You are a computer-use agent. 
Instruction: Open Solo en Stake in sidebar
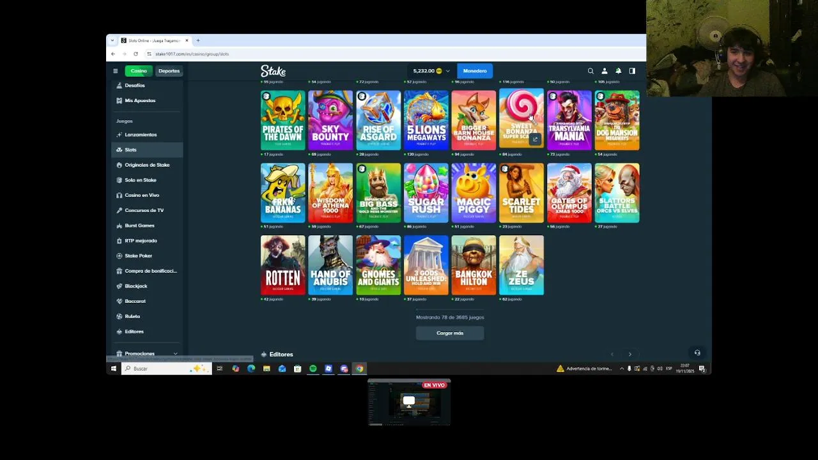[148, 180]
